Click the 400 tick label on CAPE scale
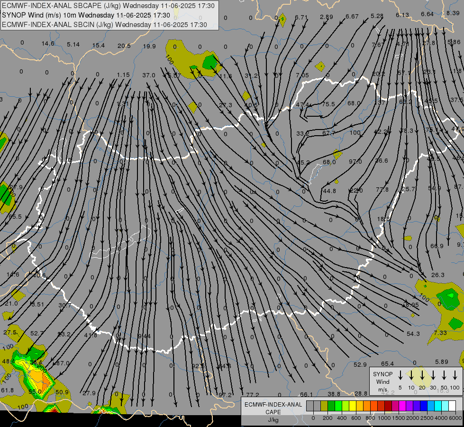464x427 pixels. (342, 418)
